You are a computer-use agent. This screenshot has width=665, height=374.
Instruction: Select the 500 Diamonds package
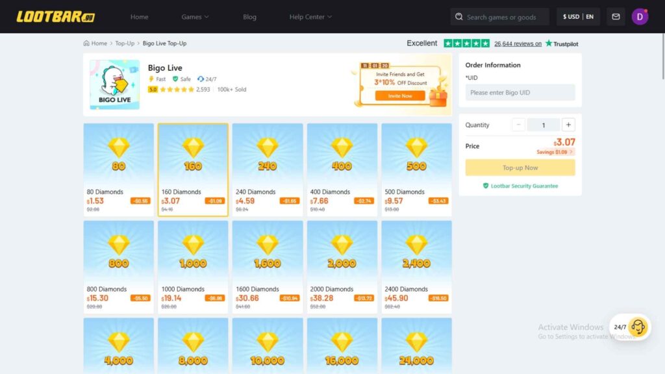point(416,169)
